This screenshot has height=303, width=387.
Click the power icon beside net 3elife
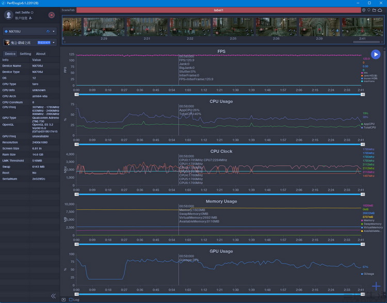[32, 12]
